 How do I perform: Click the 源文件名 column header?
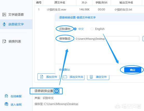click(60, 3)
